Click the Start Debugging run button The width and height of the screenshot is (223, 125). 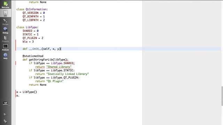5,121
